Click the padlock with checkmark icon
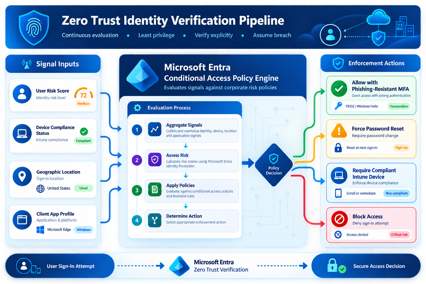Viewport: 426px width, 284px height. point(336,266)
